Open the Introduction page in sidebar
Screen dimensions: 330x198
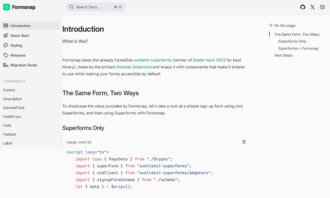point(30,26)
